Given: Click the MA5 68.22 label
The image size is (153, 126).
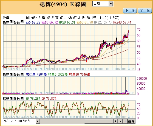Looking at the screenshot, I should coord(33,22).
